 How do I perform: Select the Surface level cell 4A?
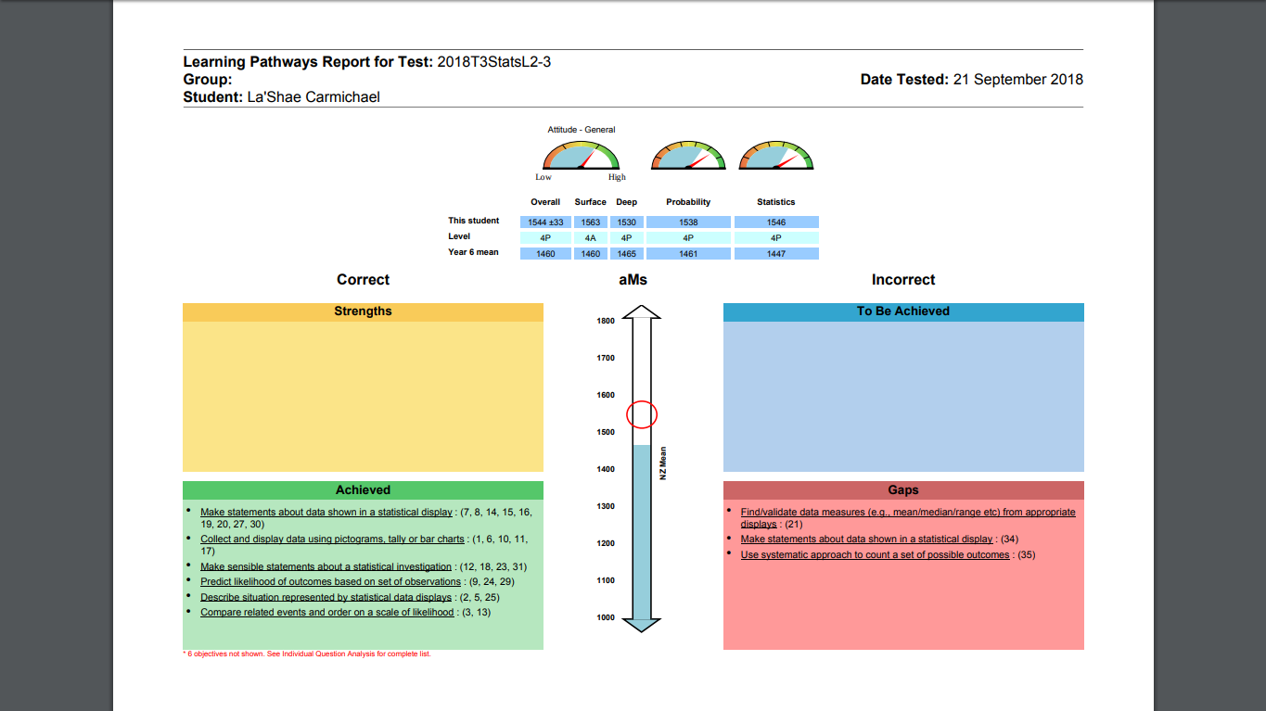click(x=591, y=238)
